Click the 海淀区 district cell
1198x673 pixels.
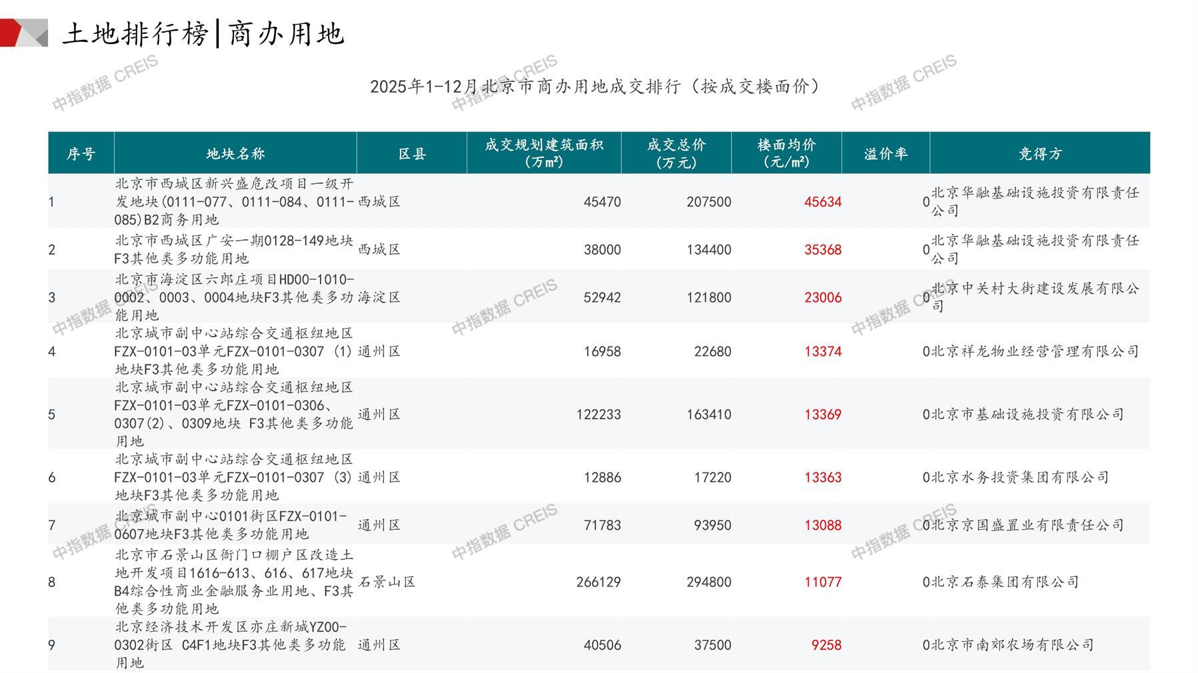point(379,297)
